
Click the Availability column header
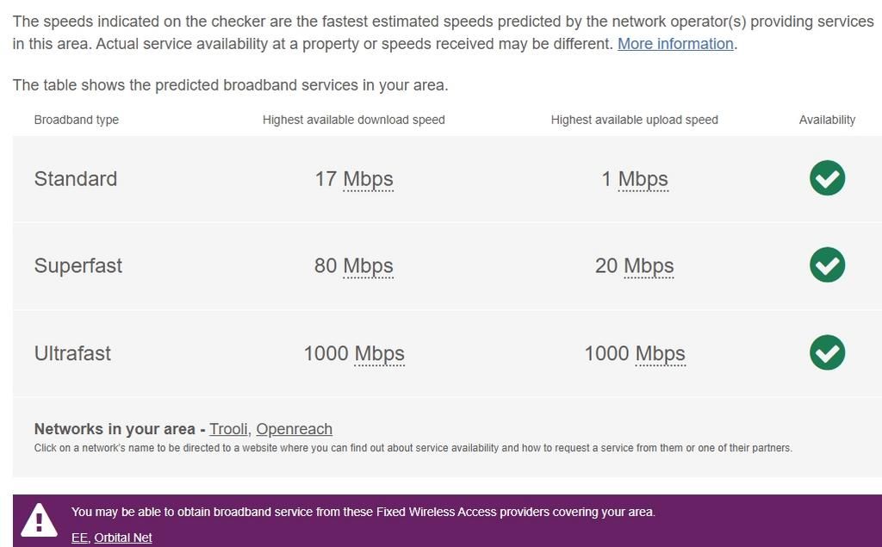(x=827, y=120)
